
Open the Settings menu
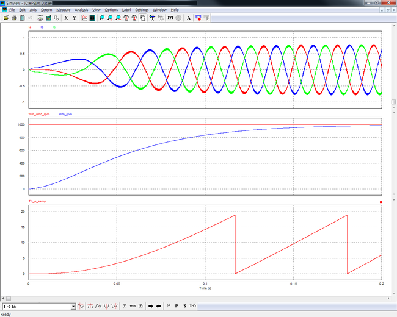(142, 10)
